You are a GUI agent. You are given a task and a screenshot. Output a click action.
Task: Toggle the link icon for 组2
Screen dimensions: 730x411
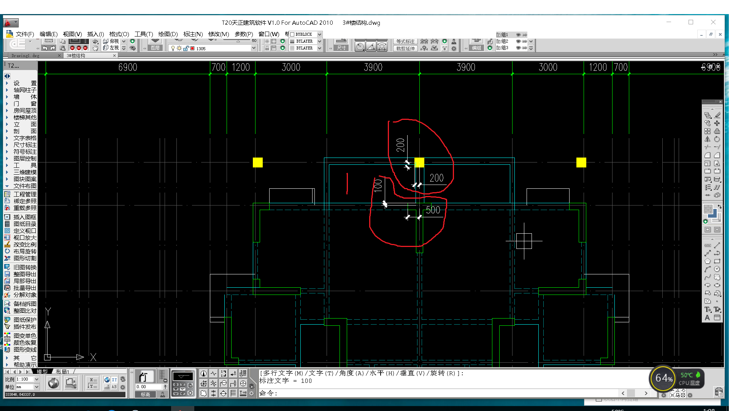(524, 41)
